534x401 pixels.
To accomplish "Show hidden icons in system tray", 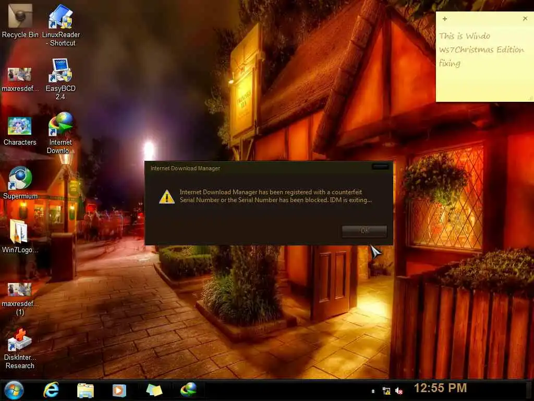I will [x=373, y=391].
